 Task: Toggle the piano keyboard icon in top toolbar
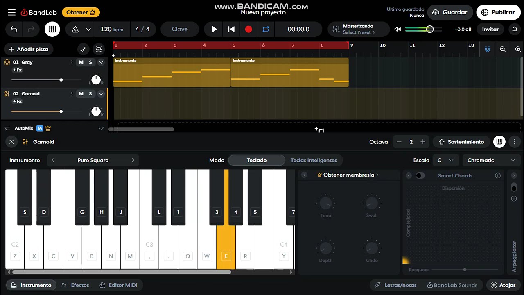click(x=52, y=29)
